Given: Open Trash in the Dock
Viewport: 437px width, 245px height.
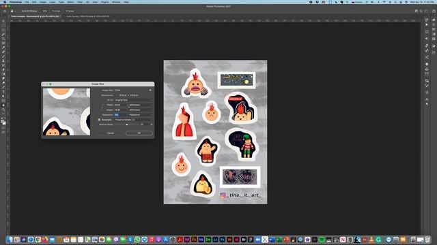Looking at the screenshot, I should pos(428,240).
